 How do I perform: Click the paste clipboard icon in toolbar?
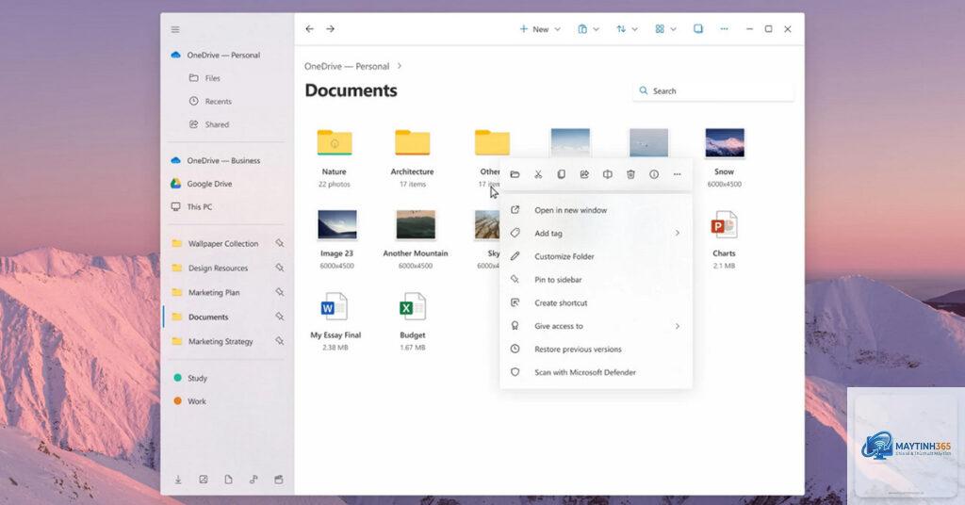(x=582, y=29)
